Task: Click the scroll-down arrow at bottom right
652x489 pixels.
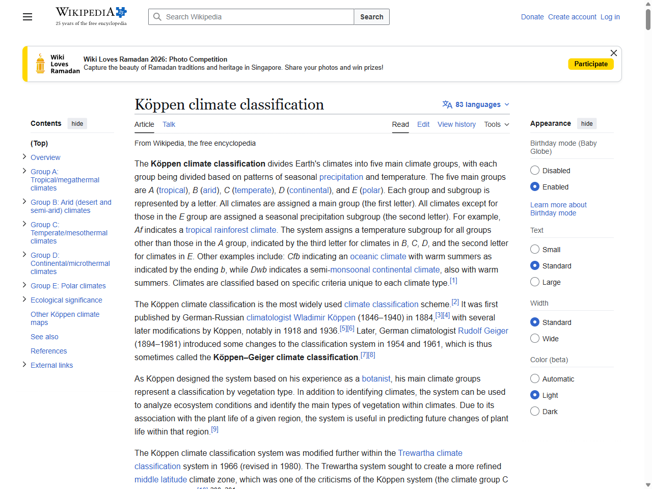Action: (x=647, y=484)
